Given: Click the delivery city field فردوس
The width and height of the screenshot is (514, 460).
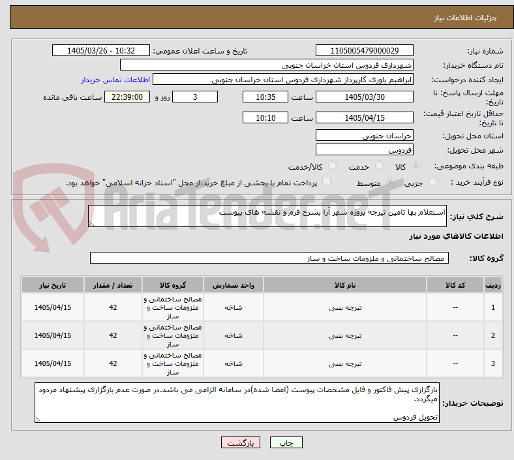Looking at the screenshot, I should coord(364,150).
